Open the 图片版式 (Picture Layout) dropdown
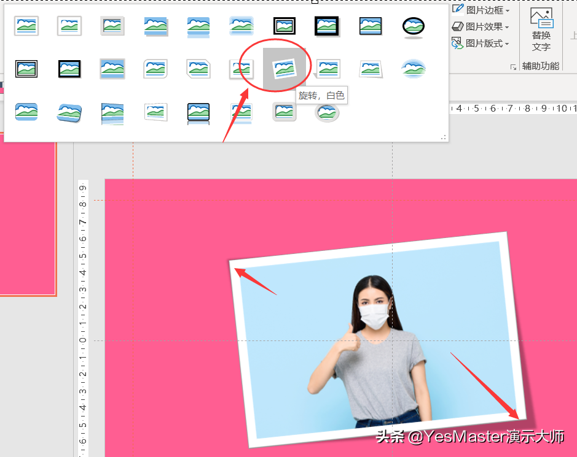The height and width of the screenshot is (457, 577). [481, 44]
